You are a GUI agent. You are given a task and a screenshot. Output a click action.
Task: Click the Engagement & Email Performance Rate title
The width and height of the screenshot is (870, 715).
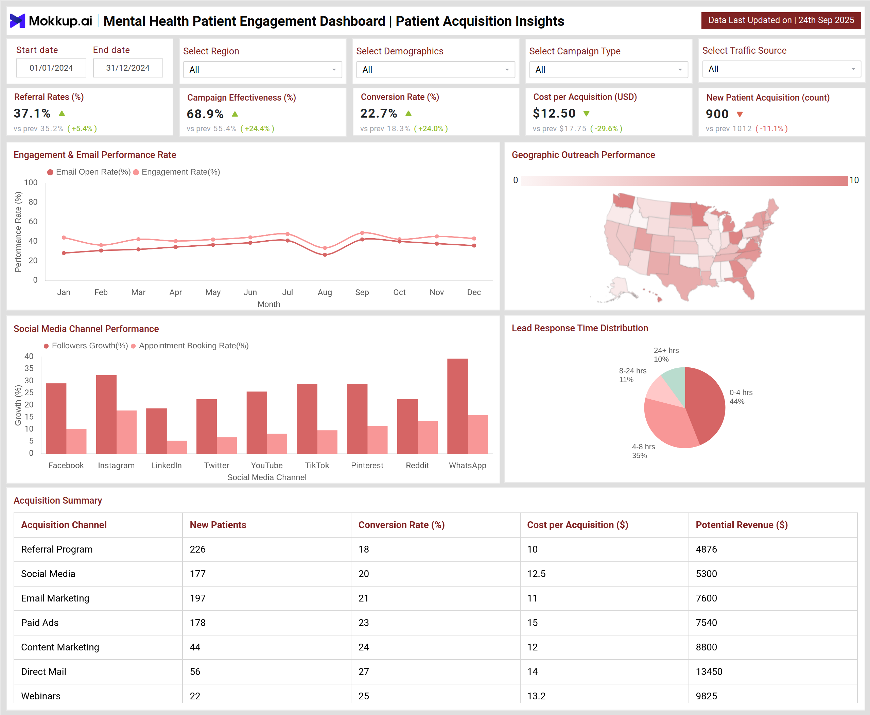(95, 155)
